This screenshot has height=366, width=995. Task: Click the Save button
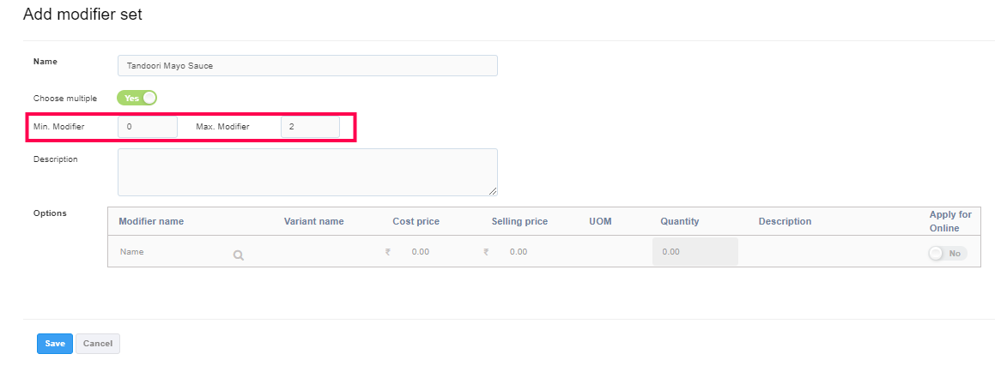pos(55,344)
